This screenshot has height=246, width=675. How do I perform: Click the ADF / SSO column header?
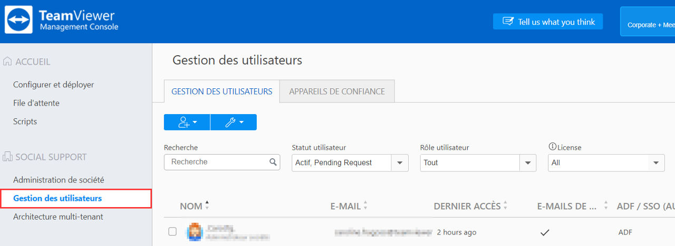pos(646,206)
